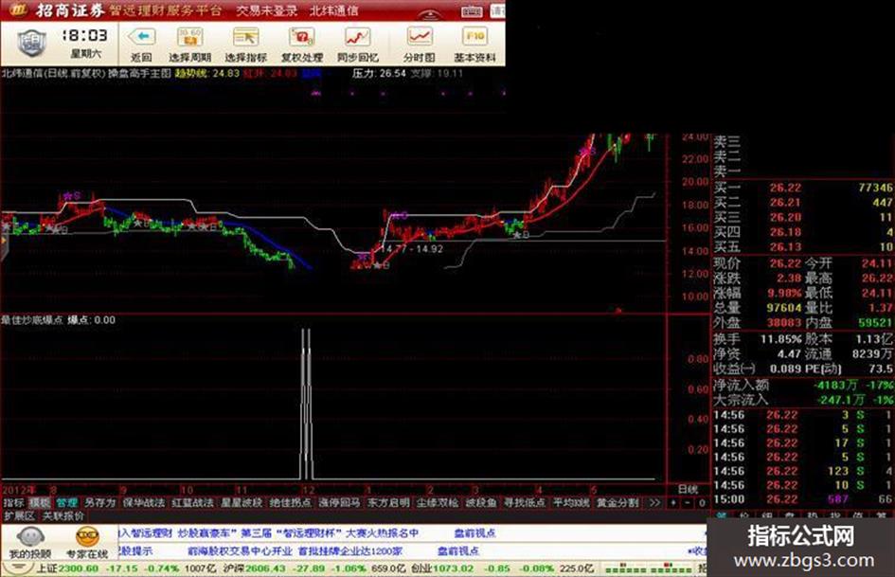This screenshot has width=895, height=577.
Task: Click the 返回 back arrow icon
Action: tap(141, 38)
